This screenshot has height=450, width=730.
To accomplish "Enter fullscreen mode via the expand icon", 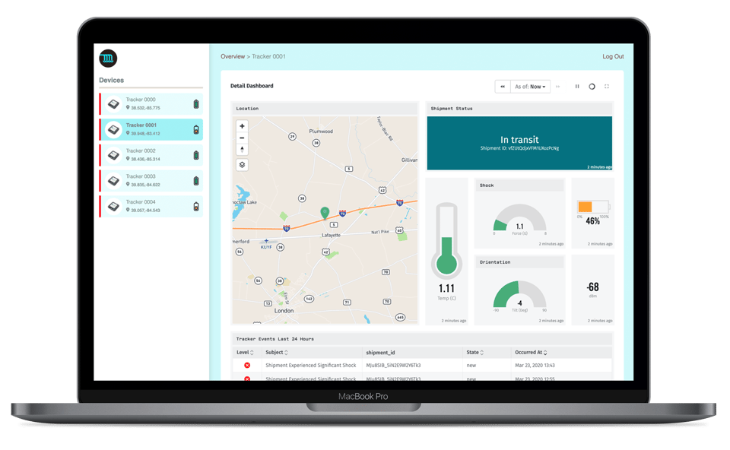I will 606,86.
